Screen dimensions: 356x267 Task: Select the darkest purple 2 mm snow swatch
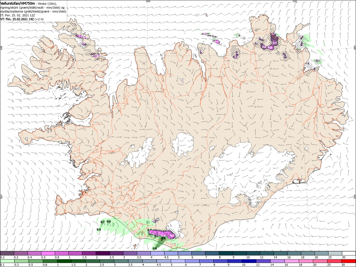(103, 253)
